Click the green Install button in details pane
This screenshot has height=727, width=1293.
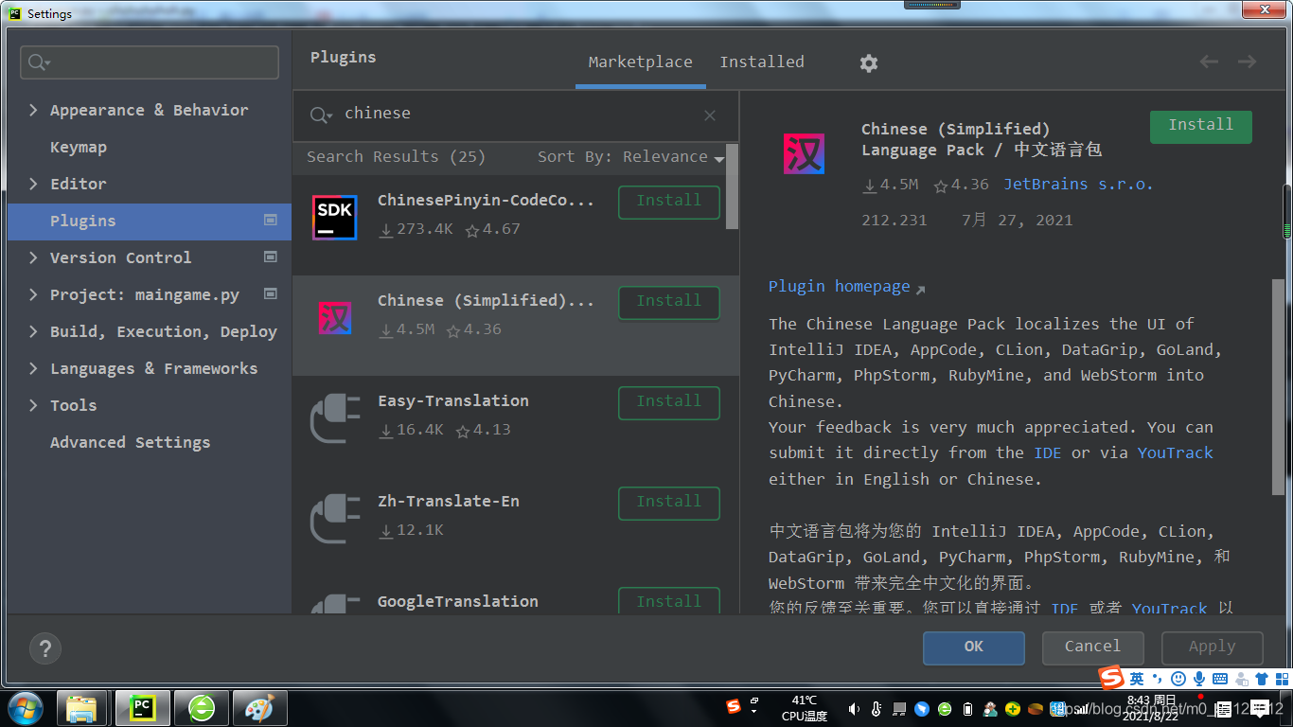click(x=1201, y=126)
